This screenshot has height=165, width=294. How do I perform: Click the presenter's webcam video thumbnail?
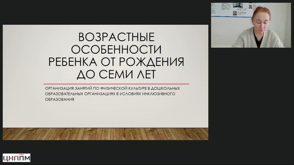tap(251, 25)
